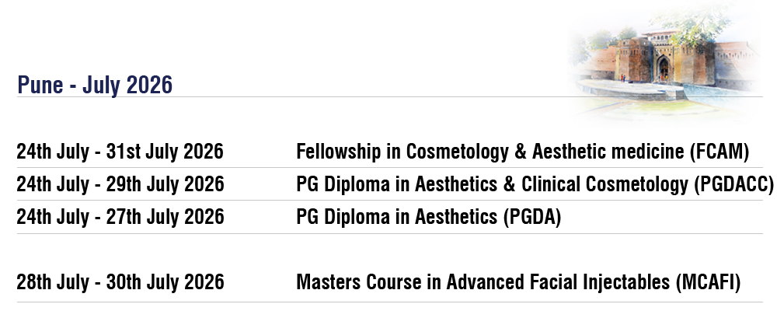The width and height of the screenshot is (777, 311).
Task: Click the arched gate in the fort image
Action: (x=663, y=68)
